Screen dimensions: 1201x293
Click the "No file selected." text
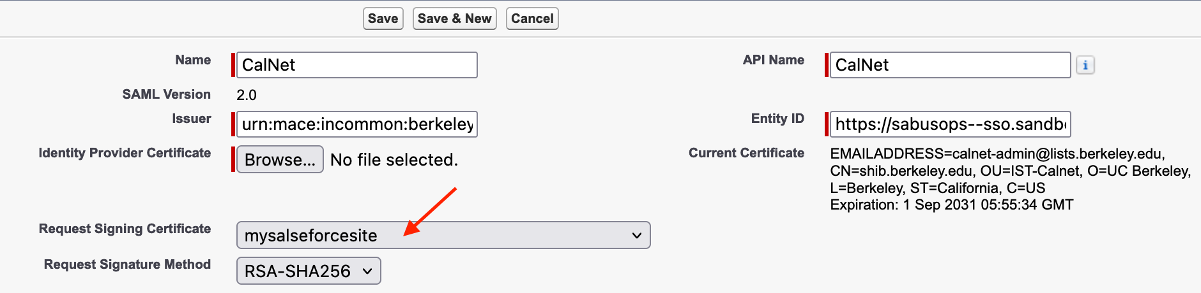point(394,159)
